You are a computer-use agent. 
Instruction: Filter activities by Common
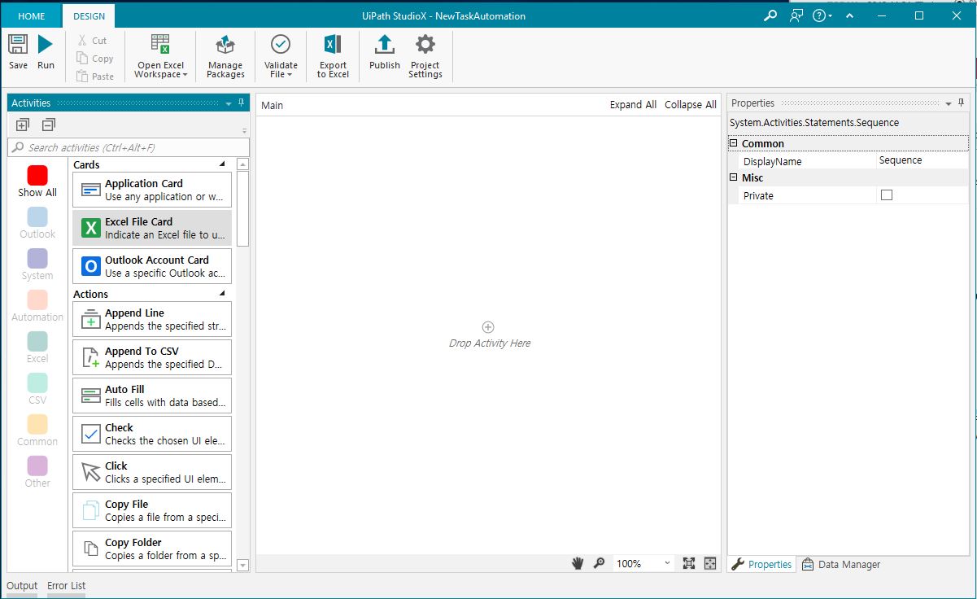37,431
